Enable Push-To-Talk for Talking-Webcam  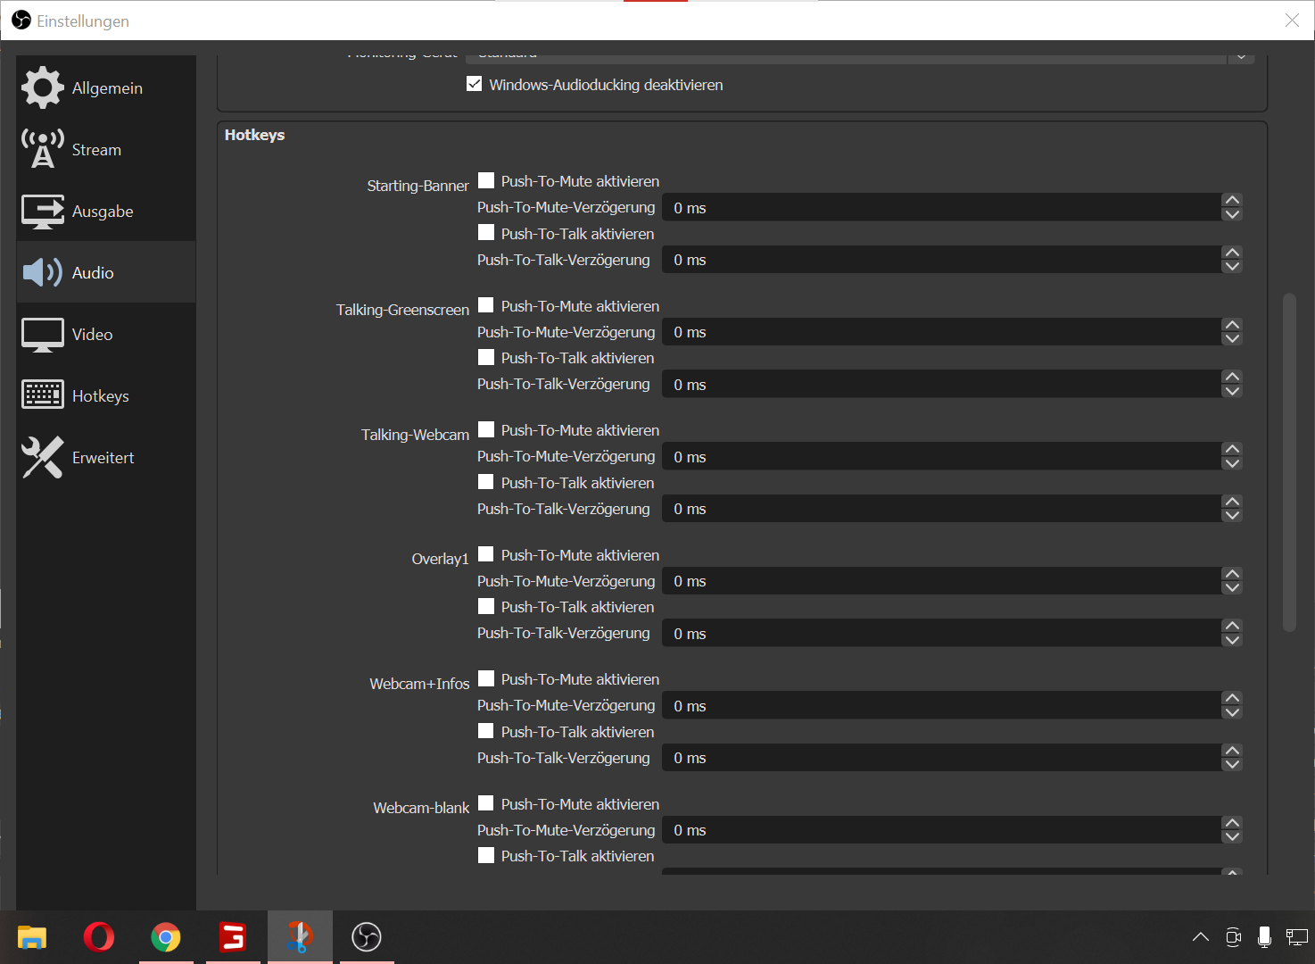pyautogui.click(x=486, y=482)
